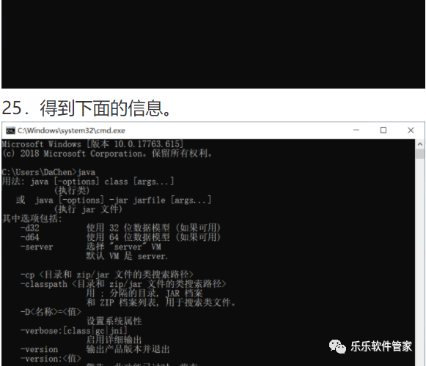Click the line containing '-jar jarfile [args...]'
426x366 pixels.
coord(114,201)
